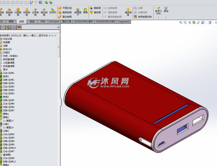
Task: Click the blue LED strip on the model
Action: point(171,114)
